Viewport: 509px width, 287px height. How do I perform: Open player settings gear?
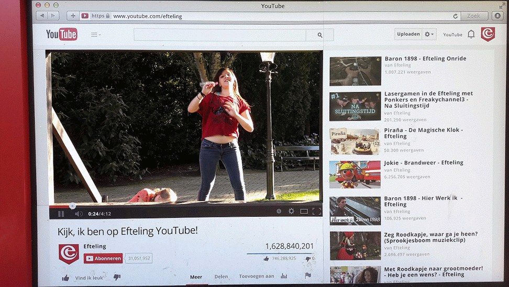pyautogui.click(x=291, y=211)
